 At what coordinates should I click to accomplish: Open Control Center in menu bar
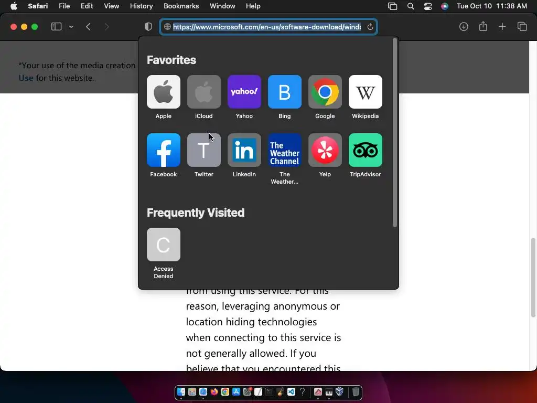tap(428, 6)
